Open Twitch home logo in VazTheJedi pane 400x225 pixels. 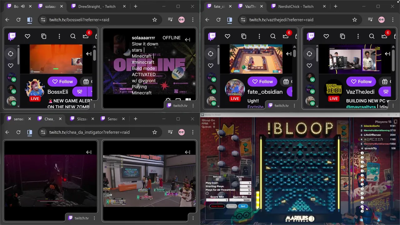(x=311, y=37)
